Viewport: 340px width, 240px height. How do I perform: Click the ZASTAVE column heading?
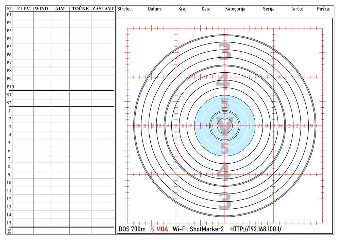click(102, 8)
